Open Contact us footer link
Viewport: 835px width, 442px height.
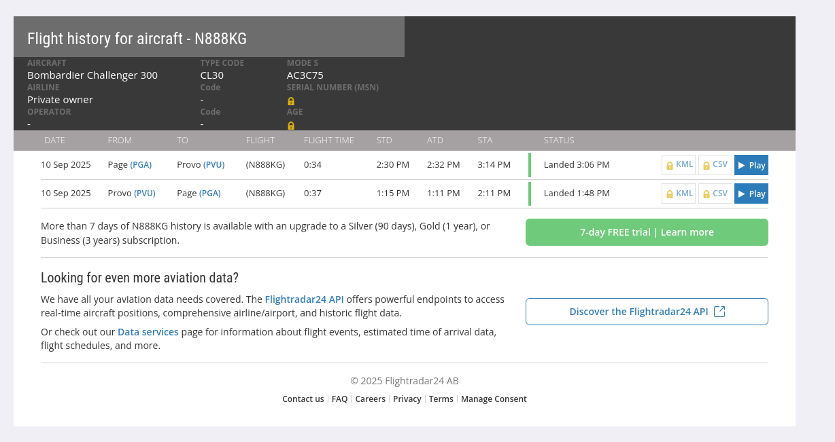click(303, 399)
